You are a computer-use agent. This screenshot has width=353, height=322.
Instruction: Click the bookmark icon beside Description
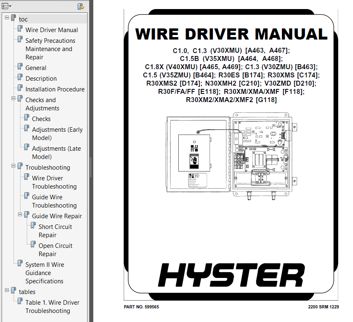tap(20, 77)
